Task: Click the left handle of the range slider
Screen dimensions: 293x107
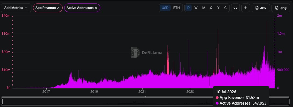Action: (2, 101)
